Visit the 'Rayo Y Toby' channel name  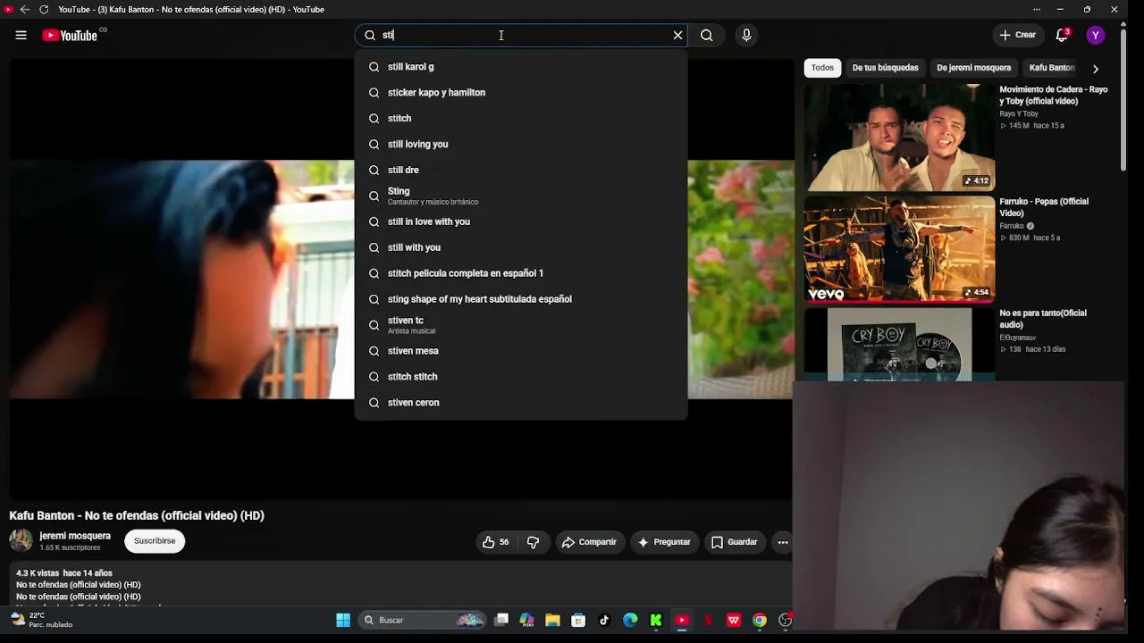(x=1019, y=114)
